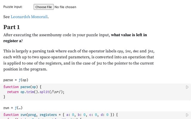Click the "Part 1" heading
This screenshot has width=191, height=119.
12,27
